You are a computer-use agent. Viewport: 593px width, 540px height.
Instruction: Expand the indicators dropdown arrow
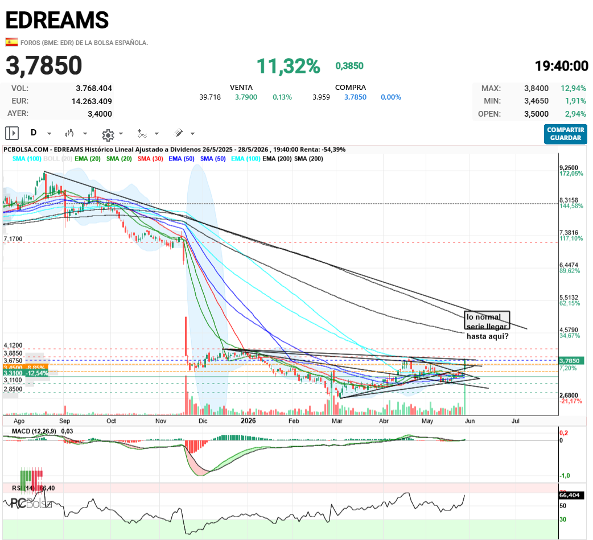tap(157, 134)
